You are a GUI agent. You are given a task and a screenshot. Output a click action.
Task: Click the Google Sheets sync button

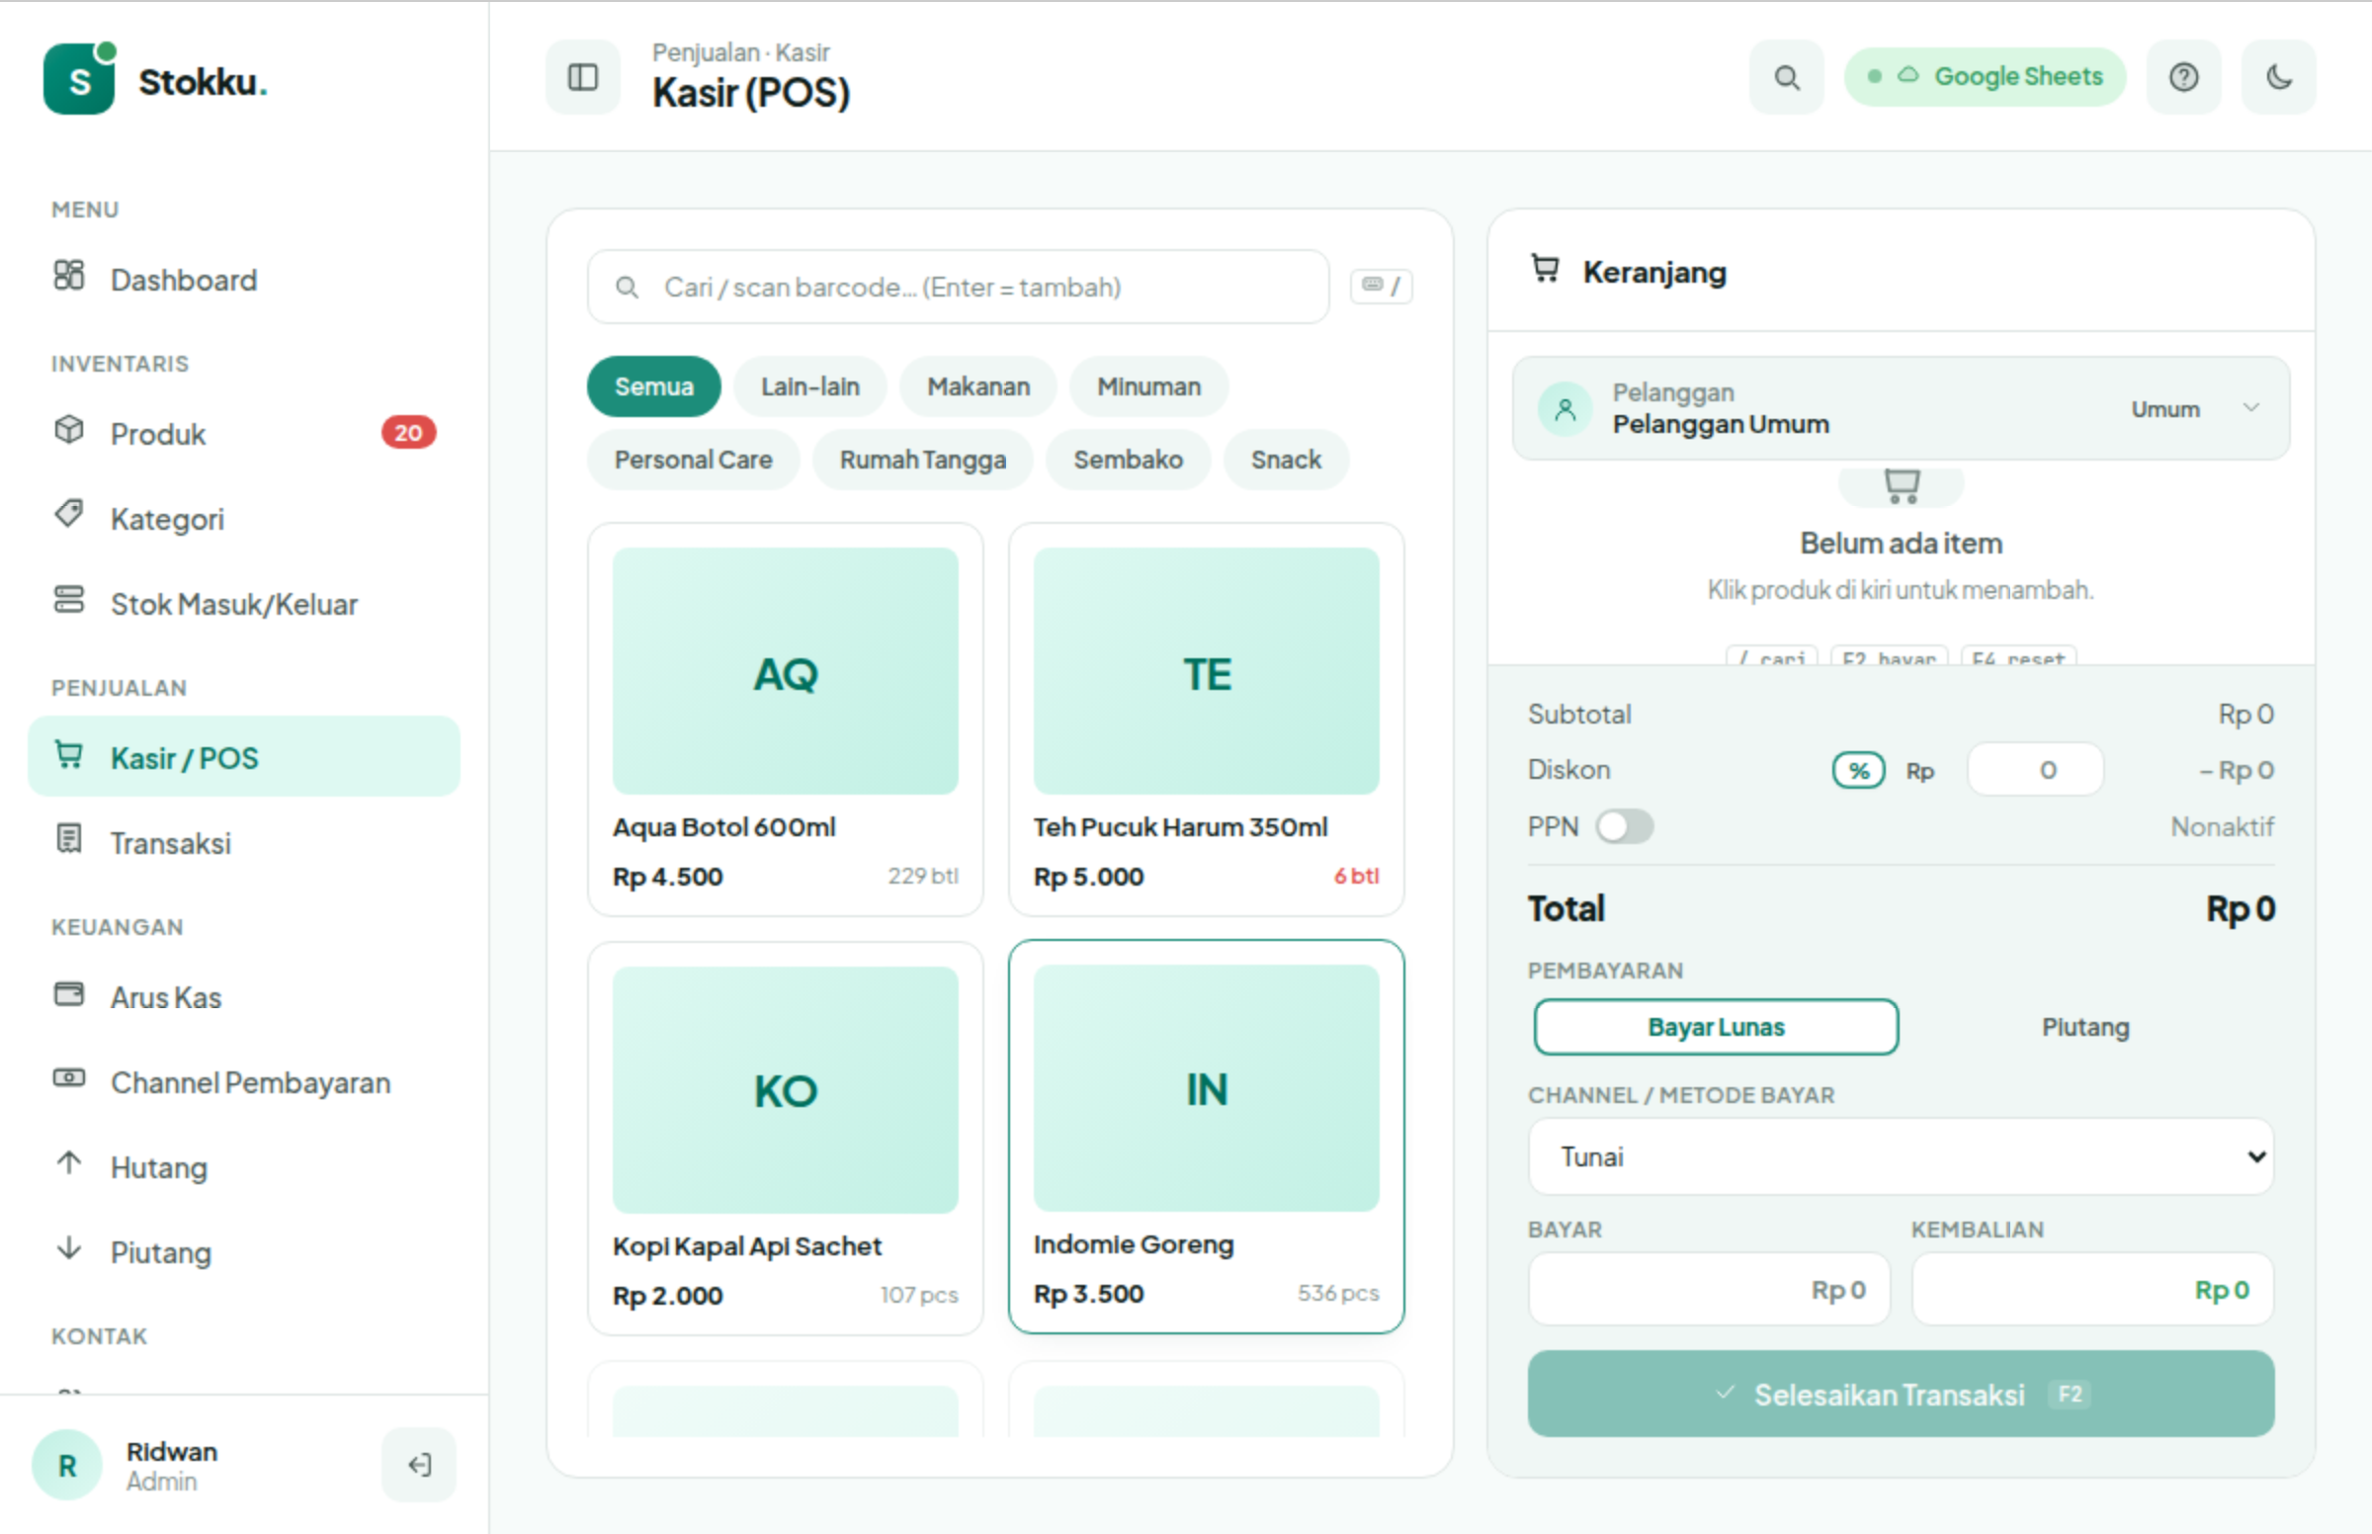pyautogui.click(x=1985, y=78)
